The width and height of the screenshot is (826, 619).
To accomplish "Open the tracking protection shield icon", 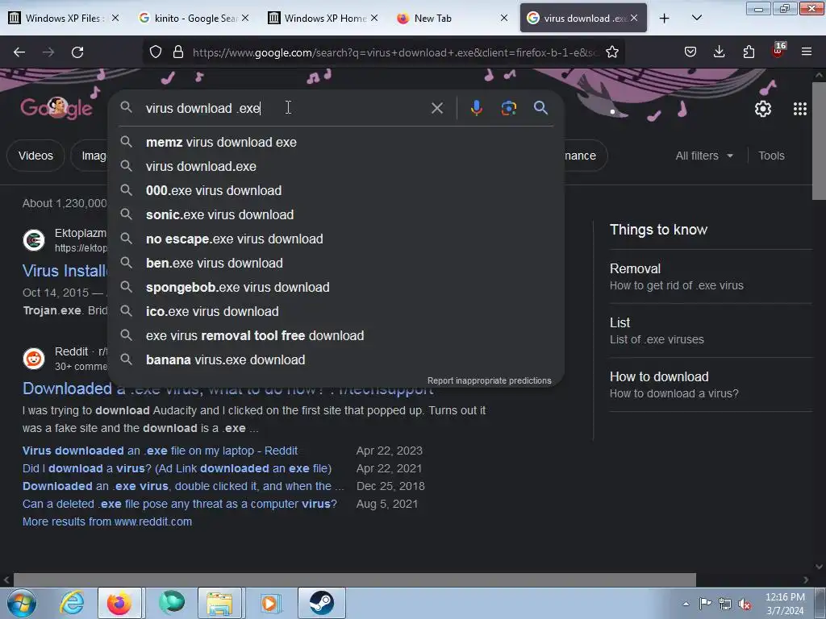I will (156, 52).
